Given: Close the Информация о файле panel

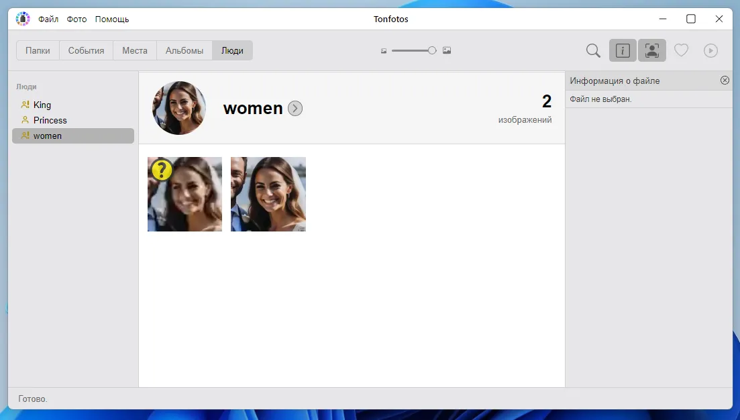Looking at the screenshot, I should [x=725, y=81].
